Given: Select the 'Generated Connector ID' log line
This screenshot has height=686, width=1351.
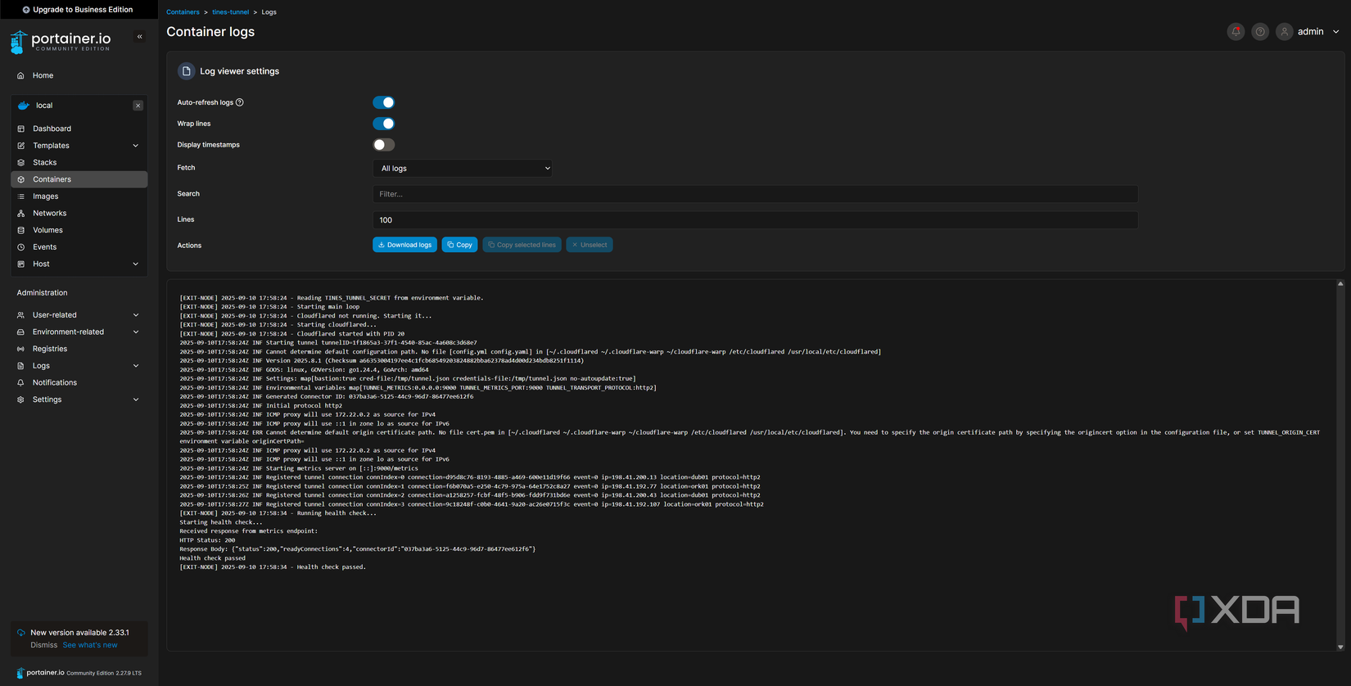Looking at the screenshot, I should [327, 397].
